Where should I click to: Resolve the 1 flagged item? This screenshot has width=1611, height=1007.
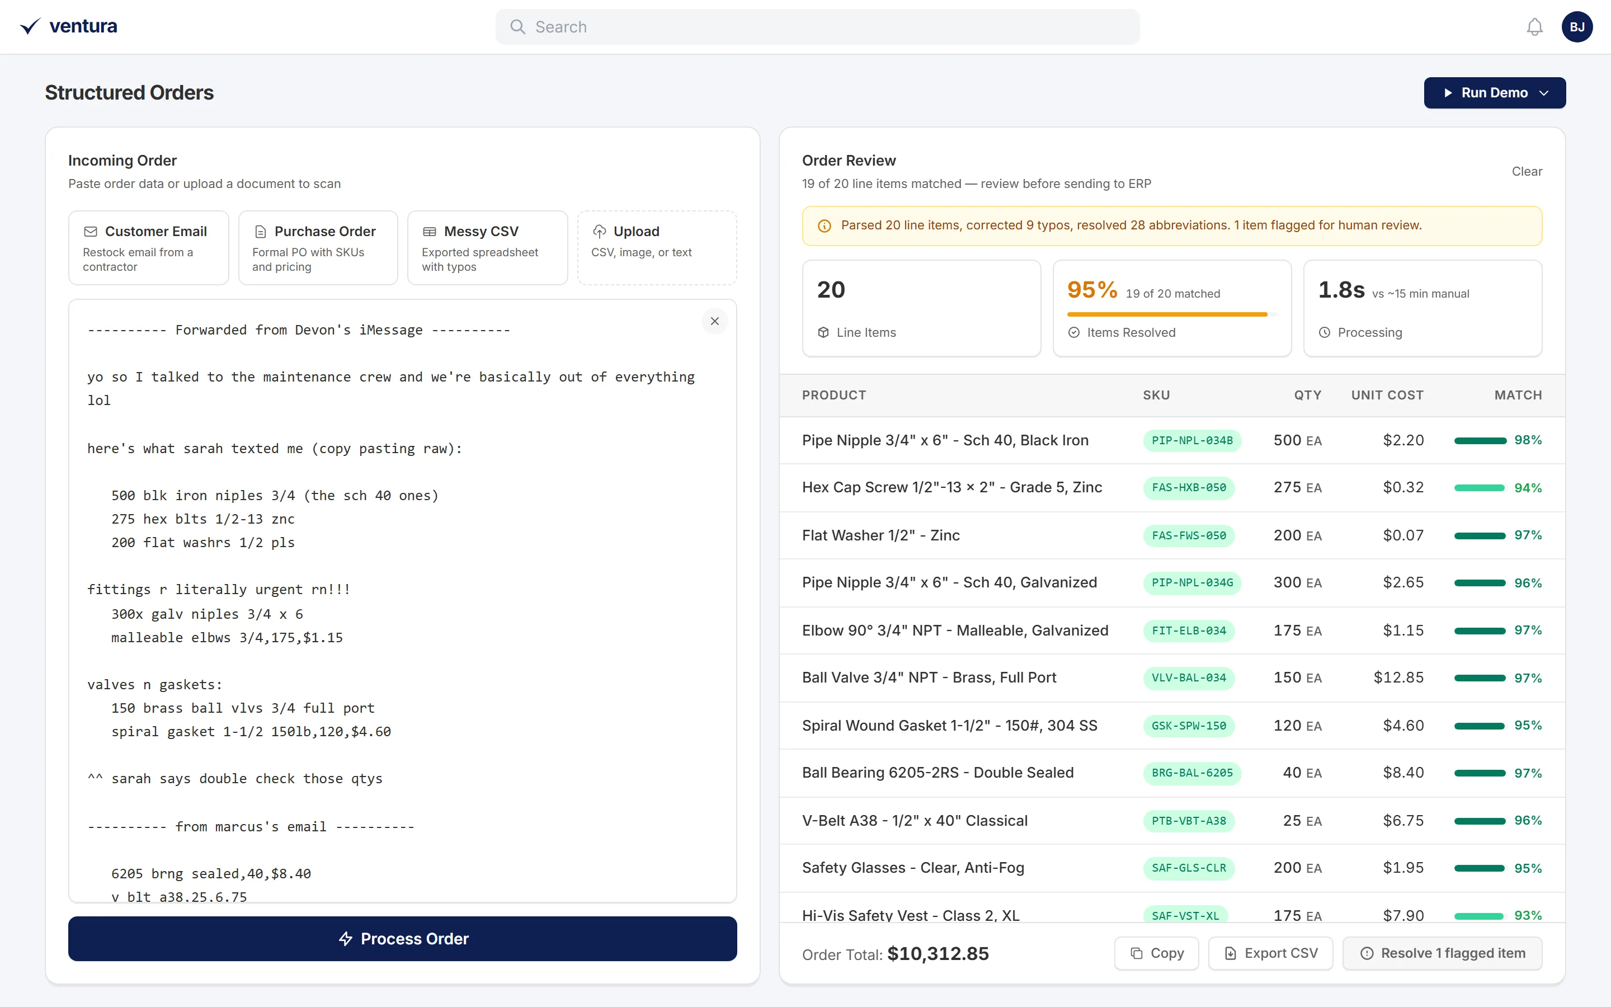click(x=1442, y=953)
